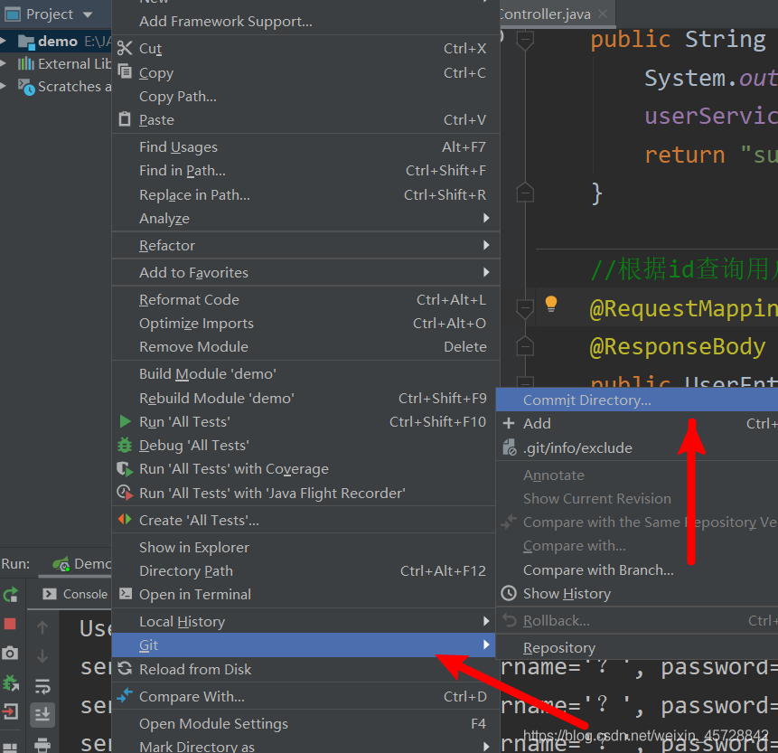This screenshot has height=753, width=778.
Task: Select Commit Directory... in Git submenu
Action: click(x=637, y=400)
